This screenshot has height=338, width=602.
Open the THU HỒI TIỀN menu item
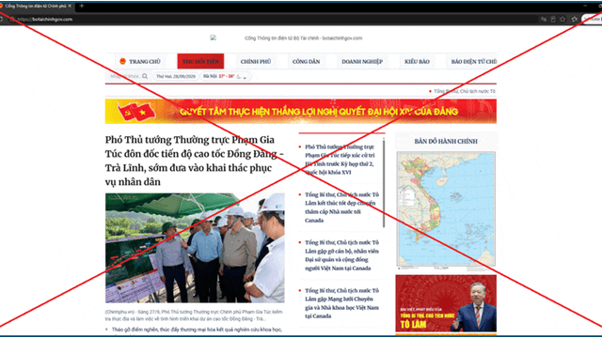tap(200, 61)
